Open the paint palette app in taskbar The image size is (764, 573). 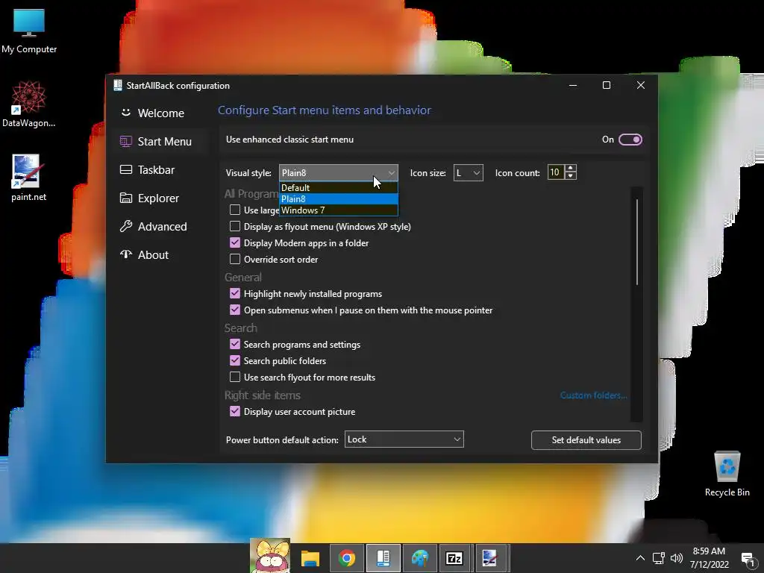[x=419, y=558]
